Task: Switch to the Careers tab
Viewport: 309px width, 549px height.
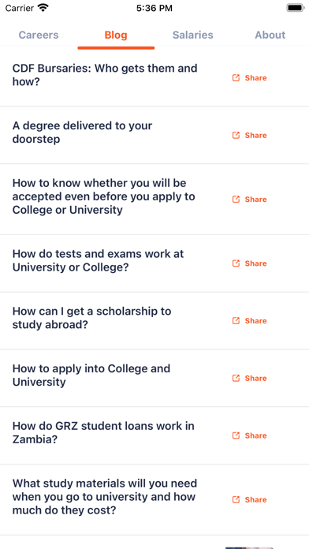Action: click(x=39, y=35)
